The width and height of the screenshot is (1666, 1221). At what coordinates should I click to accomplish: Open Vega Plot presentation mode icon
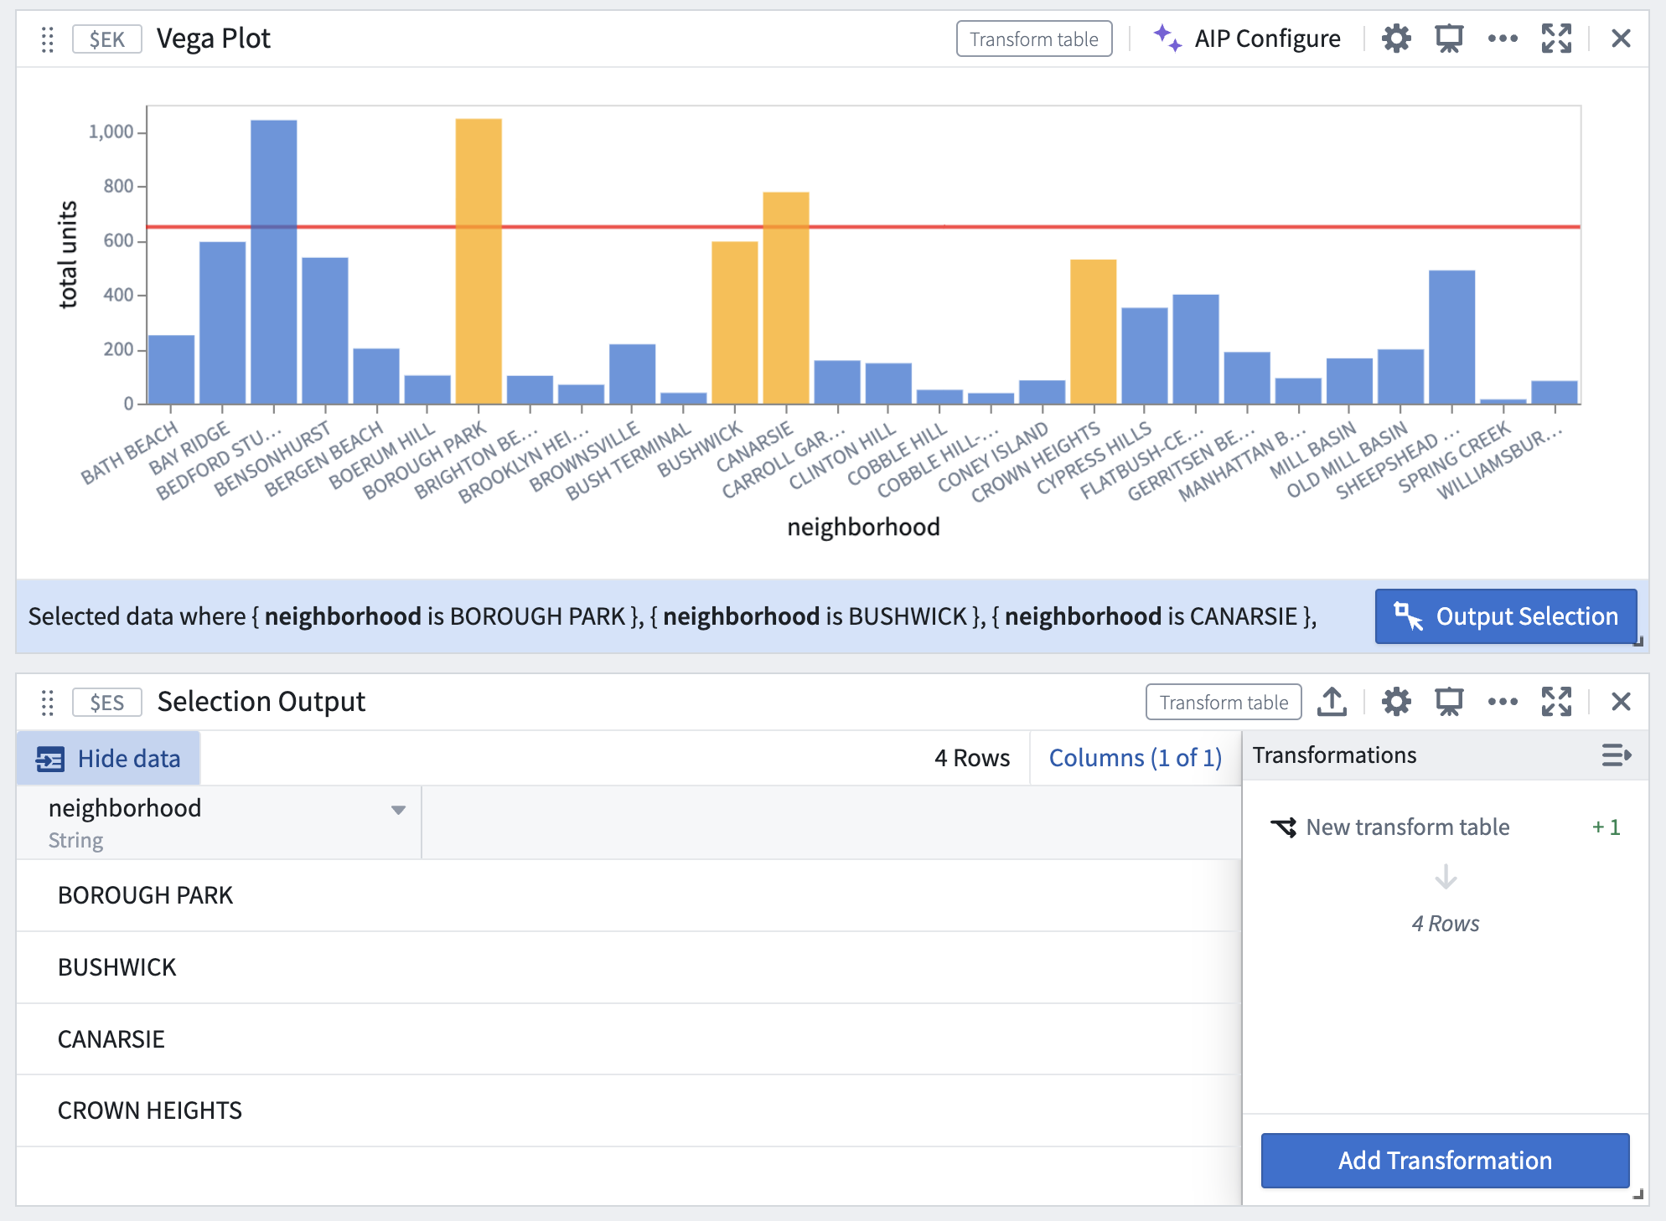(1449, 39)
